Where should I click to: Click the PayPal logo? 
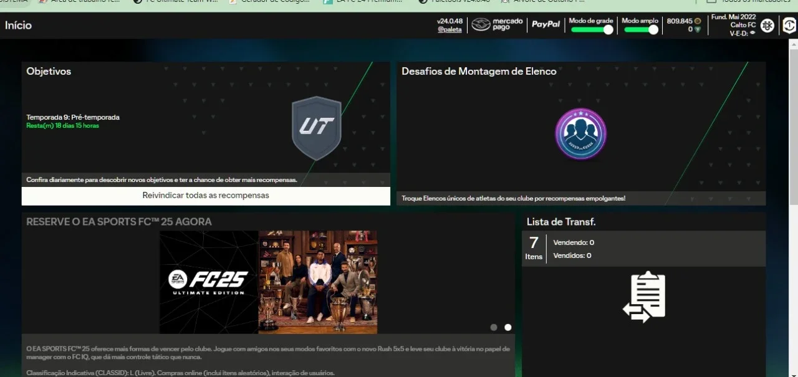point(546,24)
